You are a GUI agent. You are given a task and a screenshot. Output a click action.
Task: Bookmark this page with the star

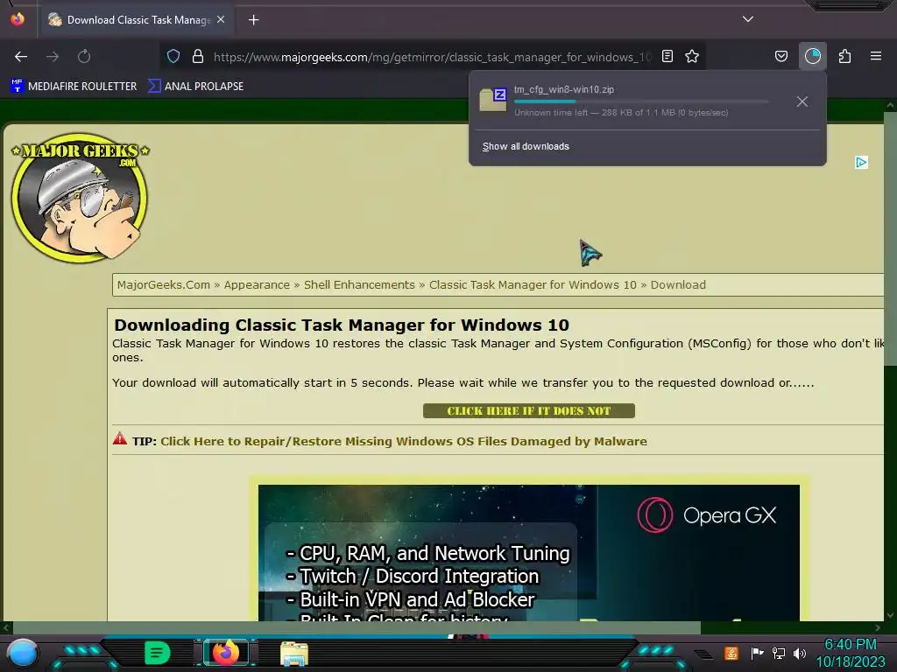[692, 57]
